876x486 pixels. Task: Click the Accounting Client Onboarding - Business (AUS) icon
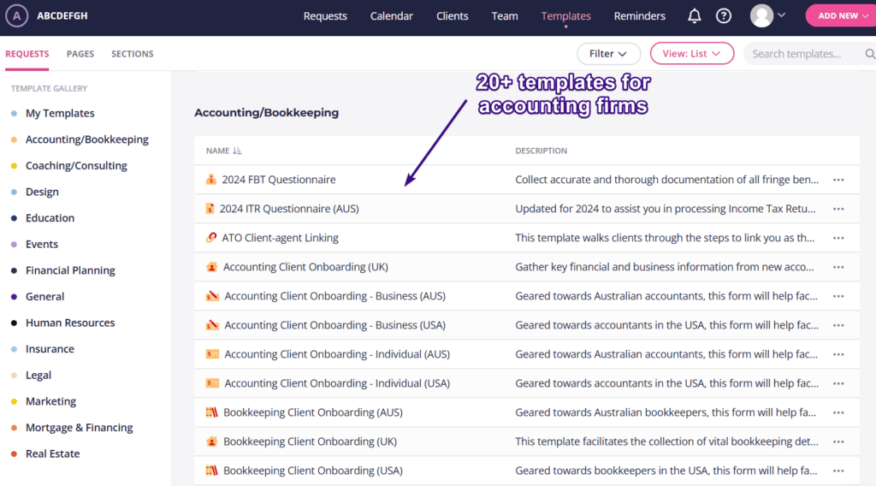pyautogui.click(x=212, y=295)
